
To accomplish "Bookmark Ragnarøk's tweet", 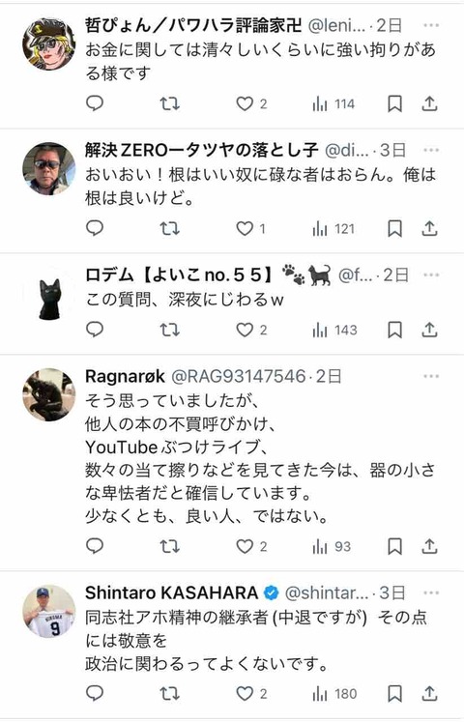I will (x=395, y=546).
